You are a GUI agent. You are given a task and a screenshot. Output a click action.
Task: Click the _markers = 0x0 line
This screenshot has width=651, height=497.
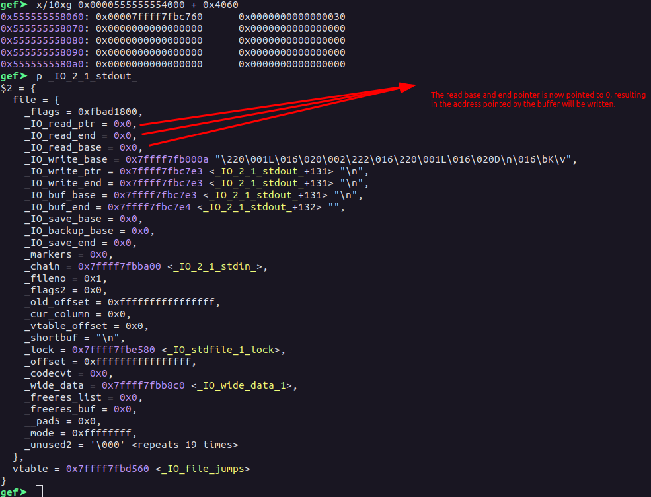click(x=69, y=255)
